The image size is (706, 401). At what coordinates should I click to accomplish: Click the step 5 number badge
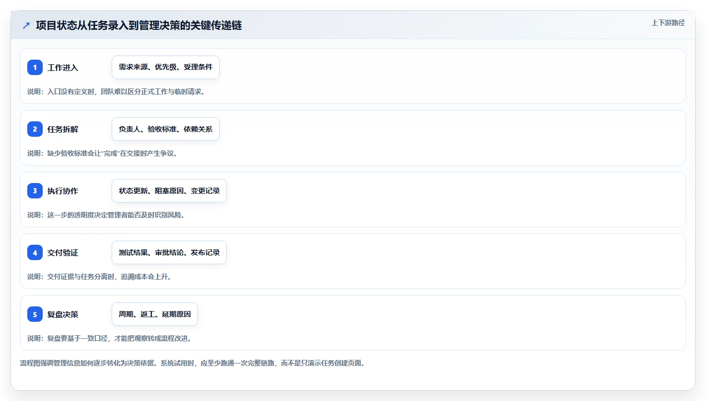coord(35,314)
